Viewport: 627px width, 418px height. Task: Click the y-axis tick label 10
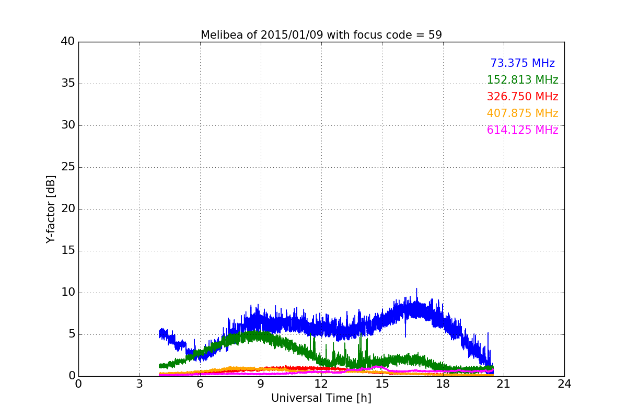(68, 293)
